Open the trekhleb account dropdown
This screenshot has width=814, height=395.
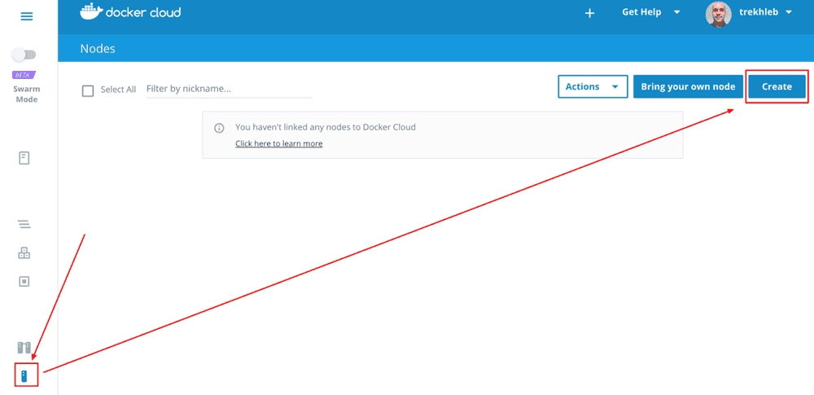(x=766, y=12)
